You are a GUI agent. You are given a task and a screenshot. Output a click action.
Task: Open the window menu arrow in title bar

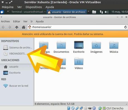1,17
